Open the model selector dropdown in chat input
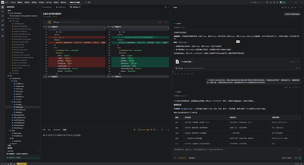Image resolution: width=304 pixels, height=165 pixels. 287,158
